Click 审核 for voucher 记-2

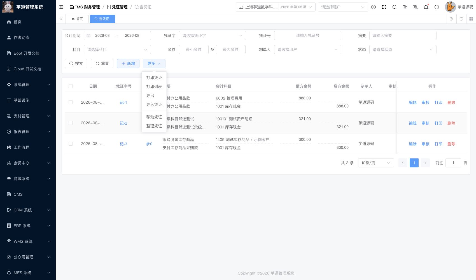pos(426,123)
